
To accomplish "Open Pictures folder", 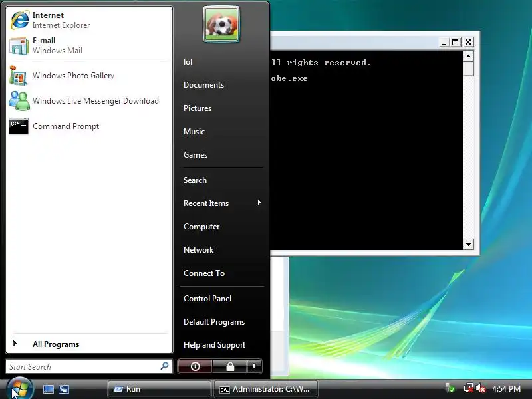I will (x=198, y=108).
